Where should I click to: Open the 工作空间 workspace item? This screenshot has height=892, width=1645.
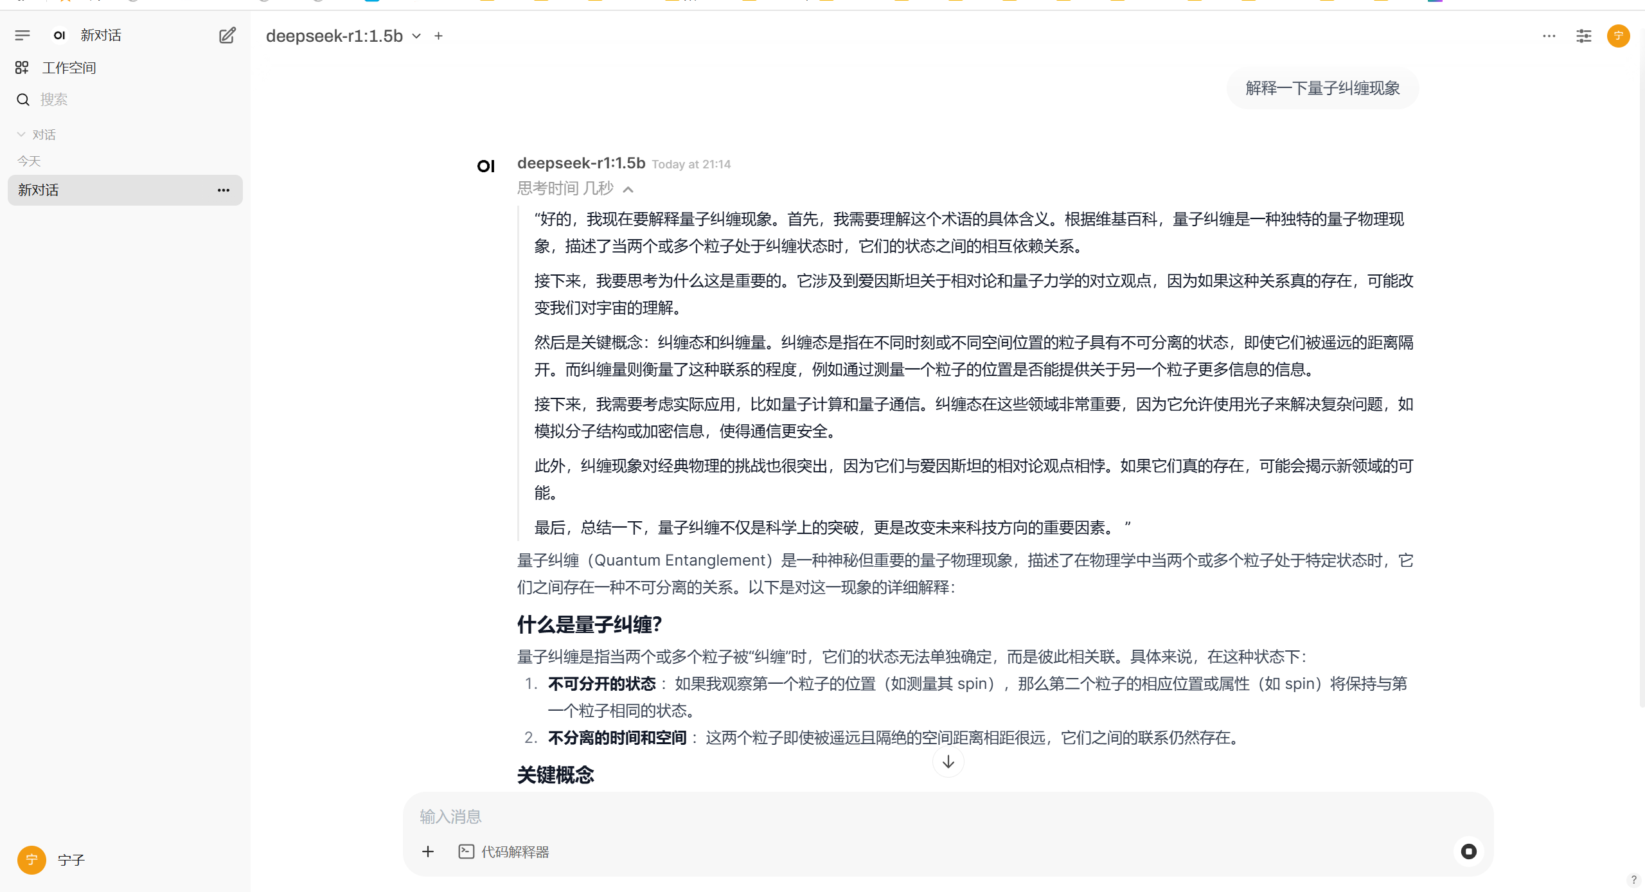pyautogui.click(x=69, y=67)
